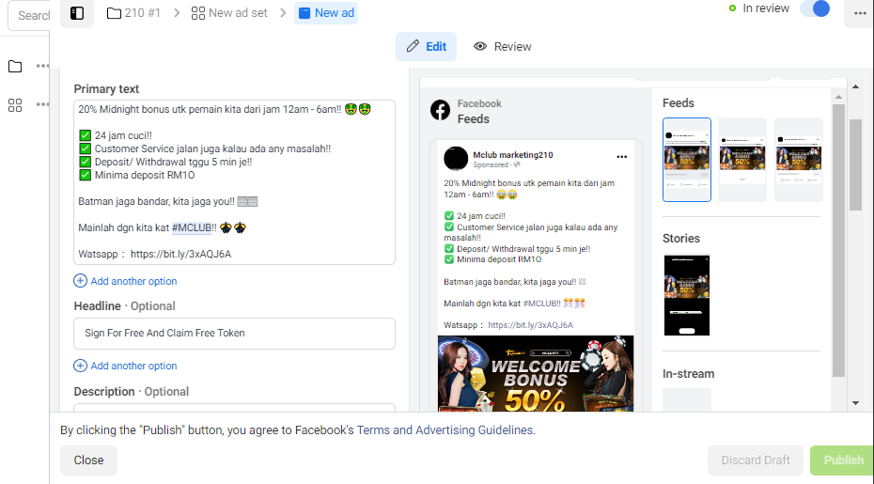Click plus icon to add another headline option
This screenshot has width=874, height=484.
(80, 366)
